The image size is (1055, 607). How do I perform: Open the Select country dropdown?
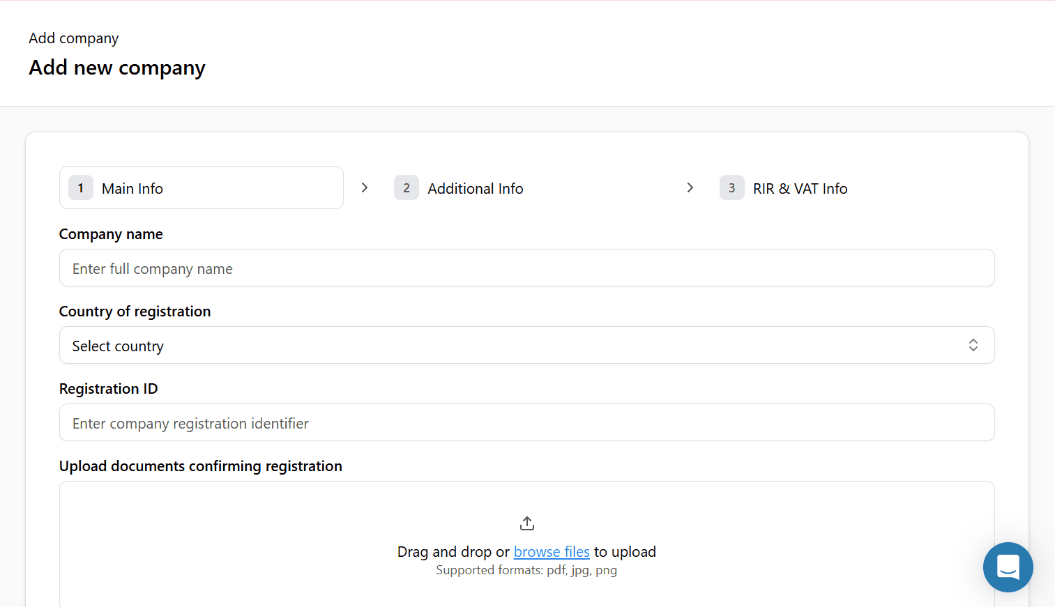527,345
